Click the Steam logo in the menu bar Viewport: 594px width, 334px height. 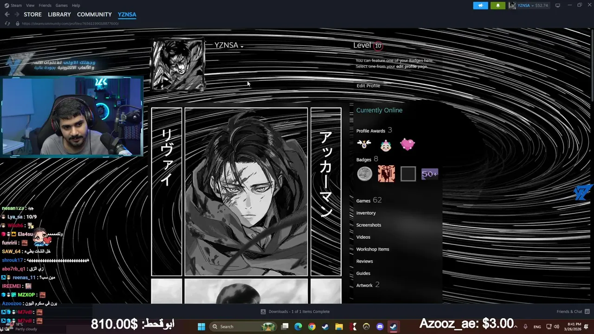click(x=6, y=6)
